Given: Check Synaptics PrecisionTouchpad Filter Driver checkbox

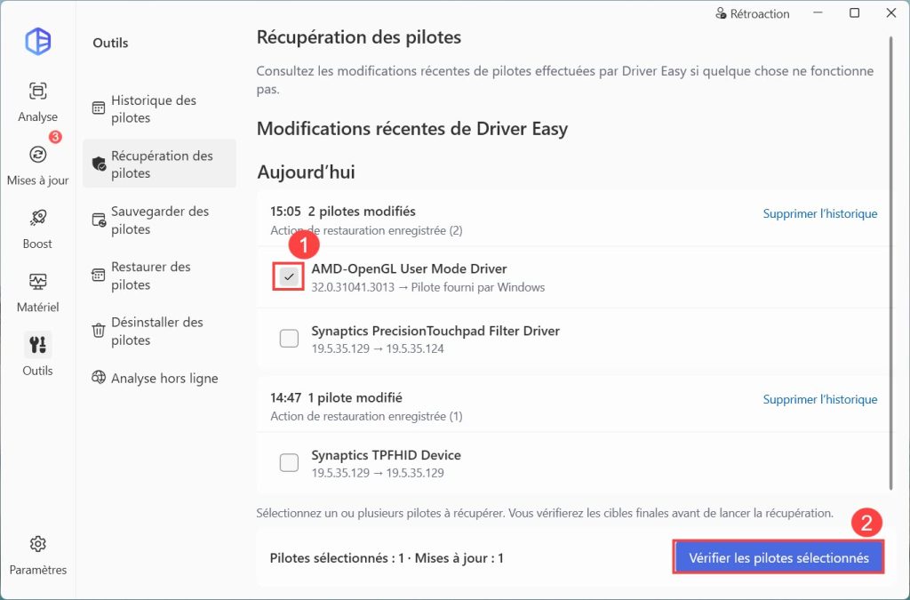Looking at the screenshot, I should 289,339.
